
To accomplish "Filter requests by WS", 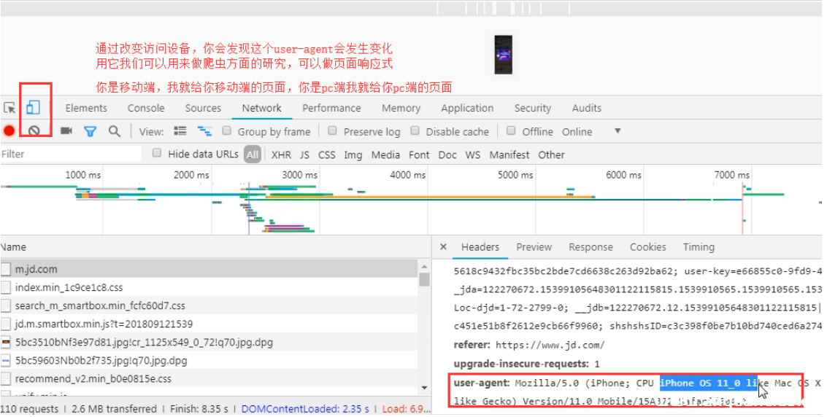I will tap(472, 155).
